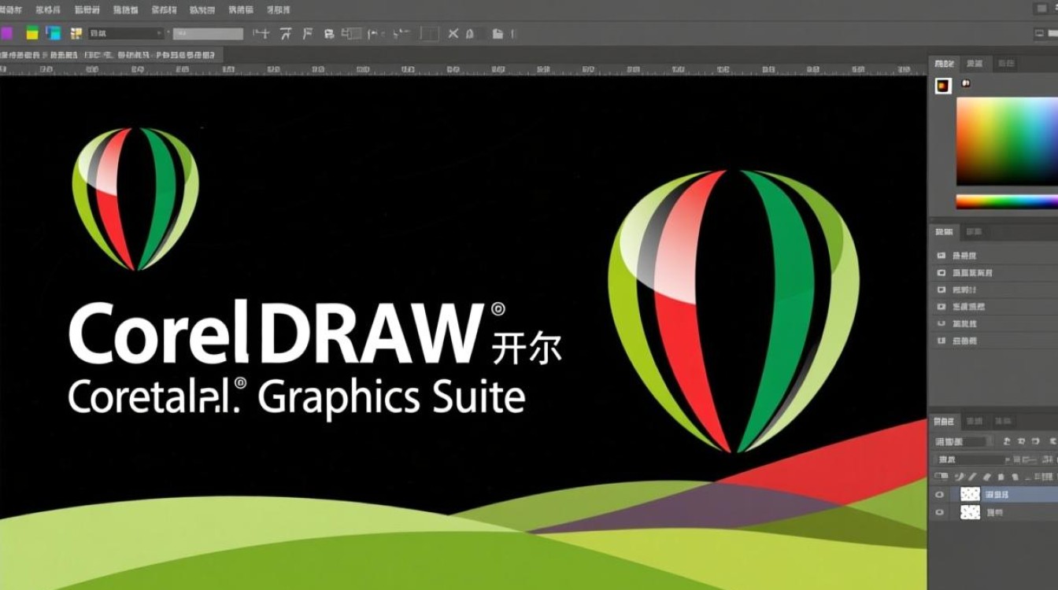Hide the highlighted layer via its eye icon

[939, 495]
